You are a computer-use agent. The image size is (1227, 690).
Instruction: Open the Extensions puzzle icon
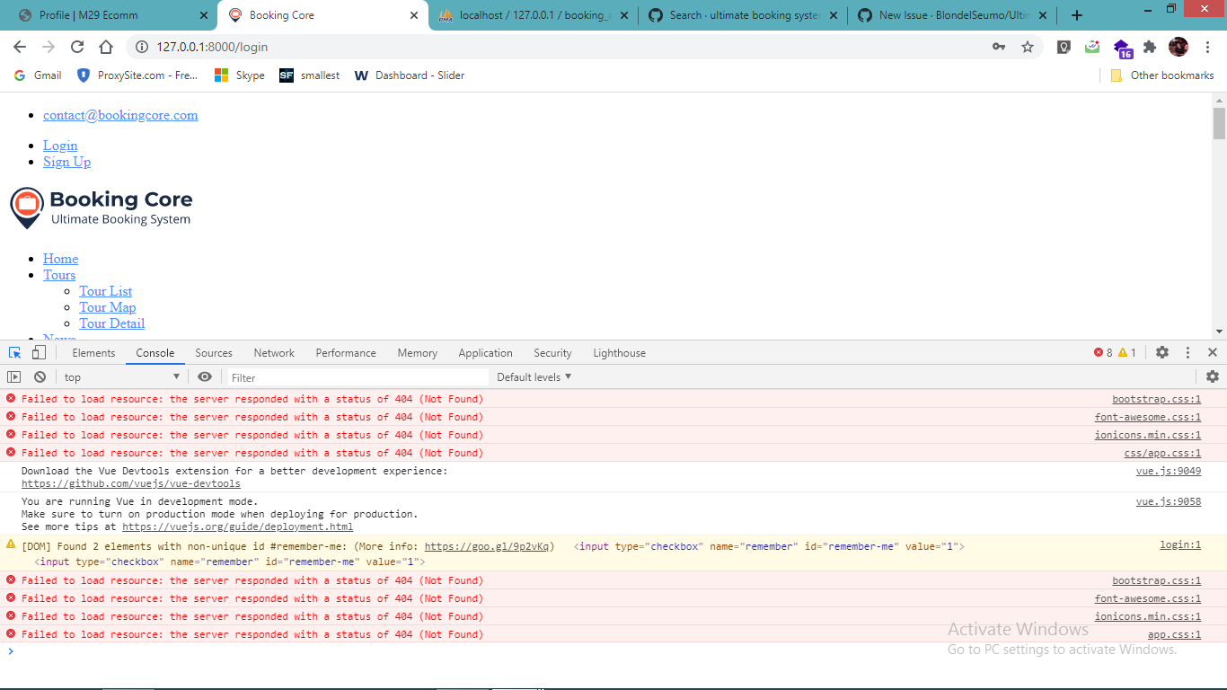click(x=1150, y=47)
